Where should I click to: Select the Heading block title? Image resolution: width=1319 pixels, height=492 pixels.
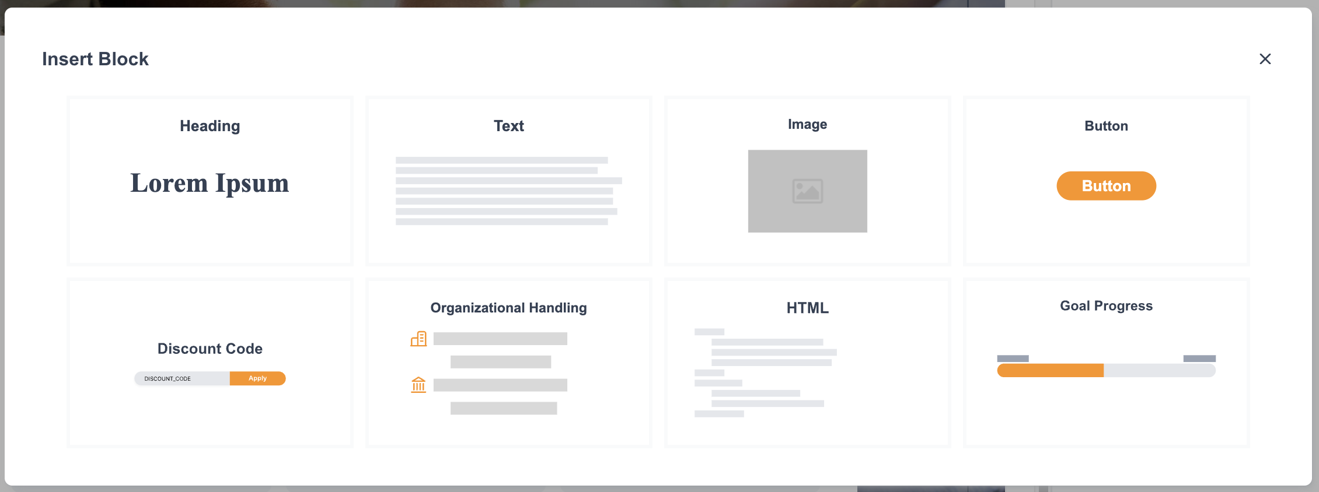point(210,126)
